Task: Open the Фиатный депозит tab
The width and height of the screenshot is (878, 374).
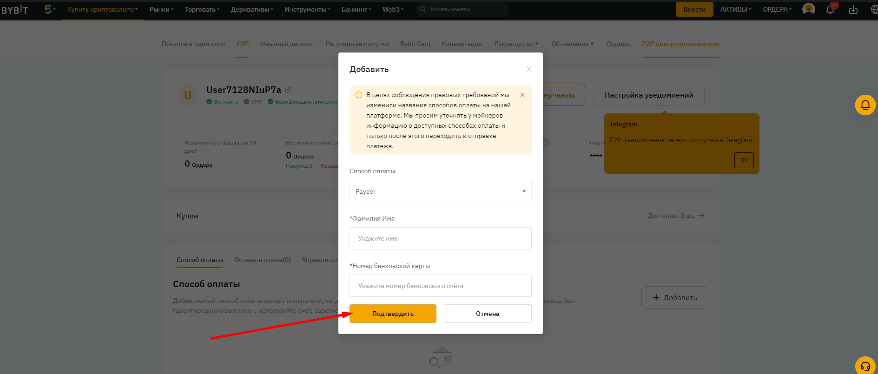Action: [287, 44]
